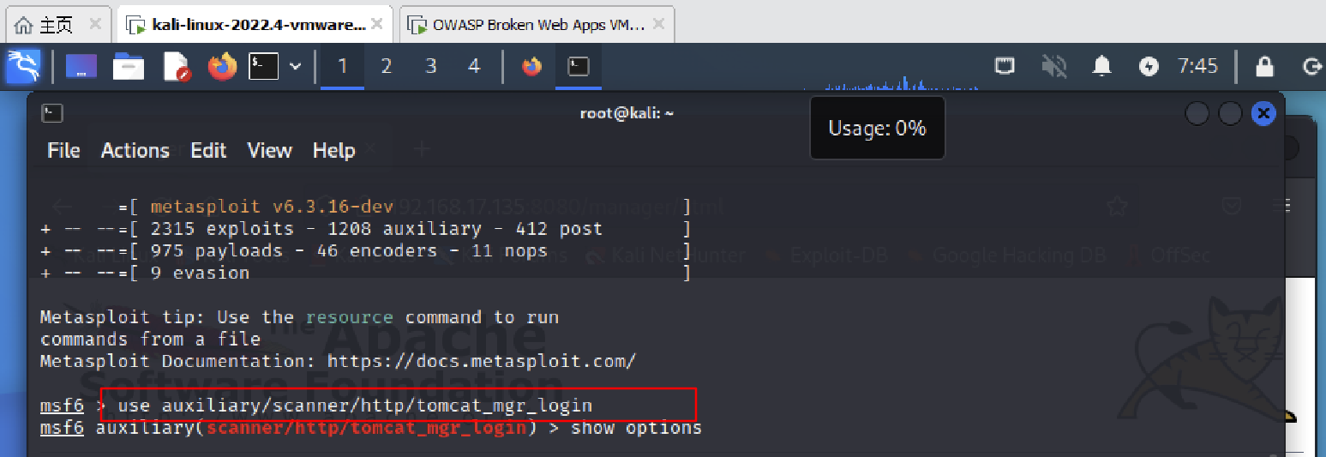Viewport: 1326px width, 457px height.
Task: Click the 'metasploit v6.3.16-dev' banner text
Action: [272, 207]
